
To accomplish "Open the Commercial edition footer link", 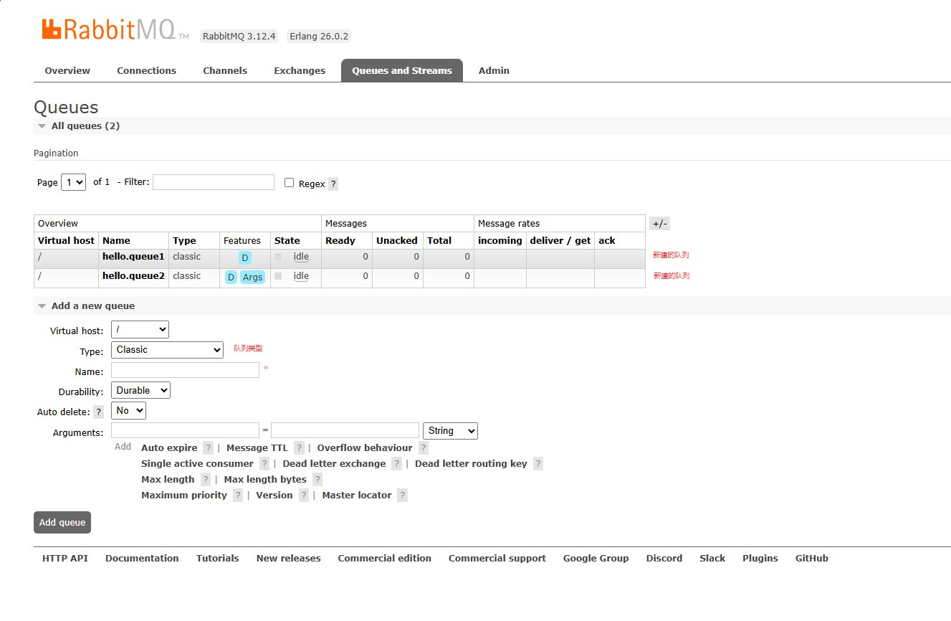I will click(x=385, y=559).
